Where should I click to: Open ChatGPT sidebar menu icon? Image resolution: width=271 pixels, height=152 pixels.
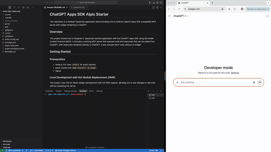tap(170, 16)
